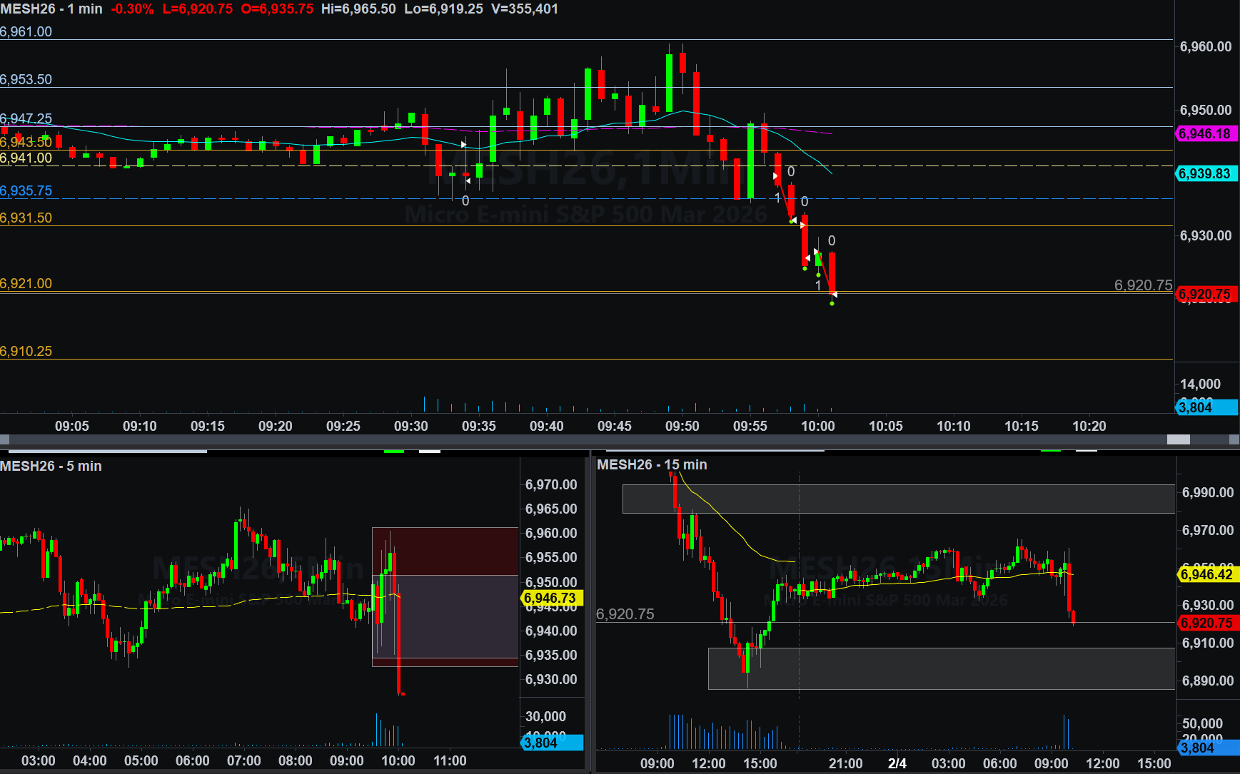Viewport: 1240px width, 774px height.
Task: Click right arrow of the 1 min chart scrollbar
Action: coord(1234,440)
